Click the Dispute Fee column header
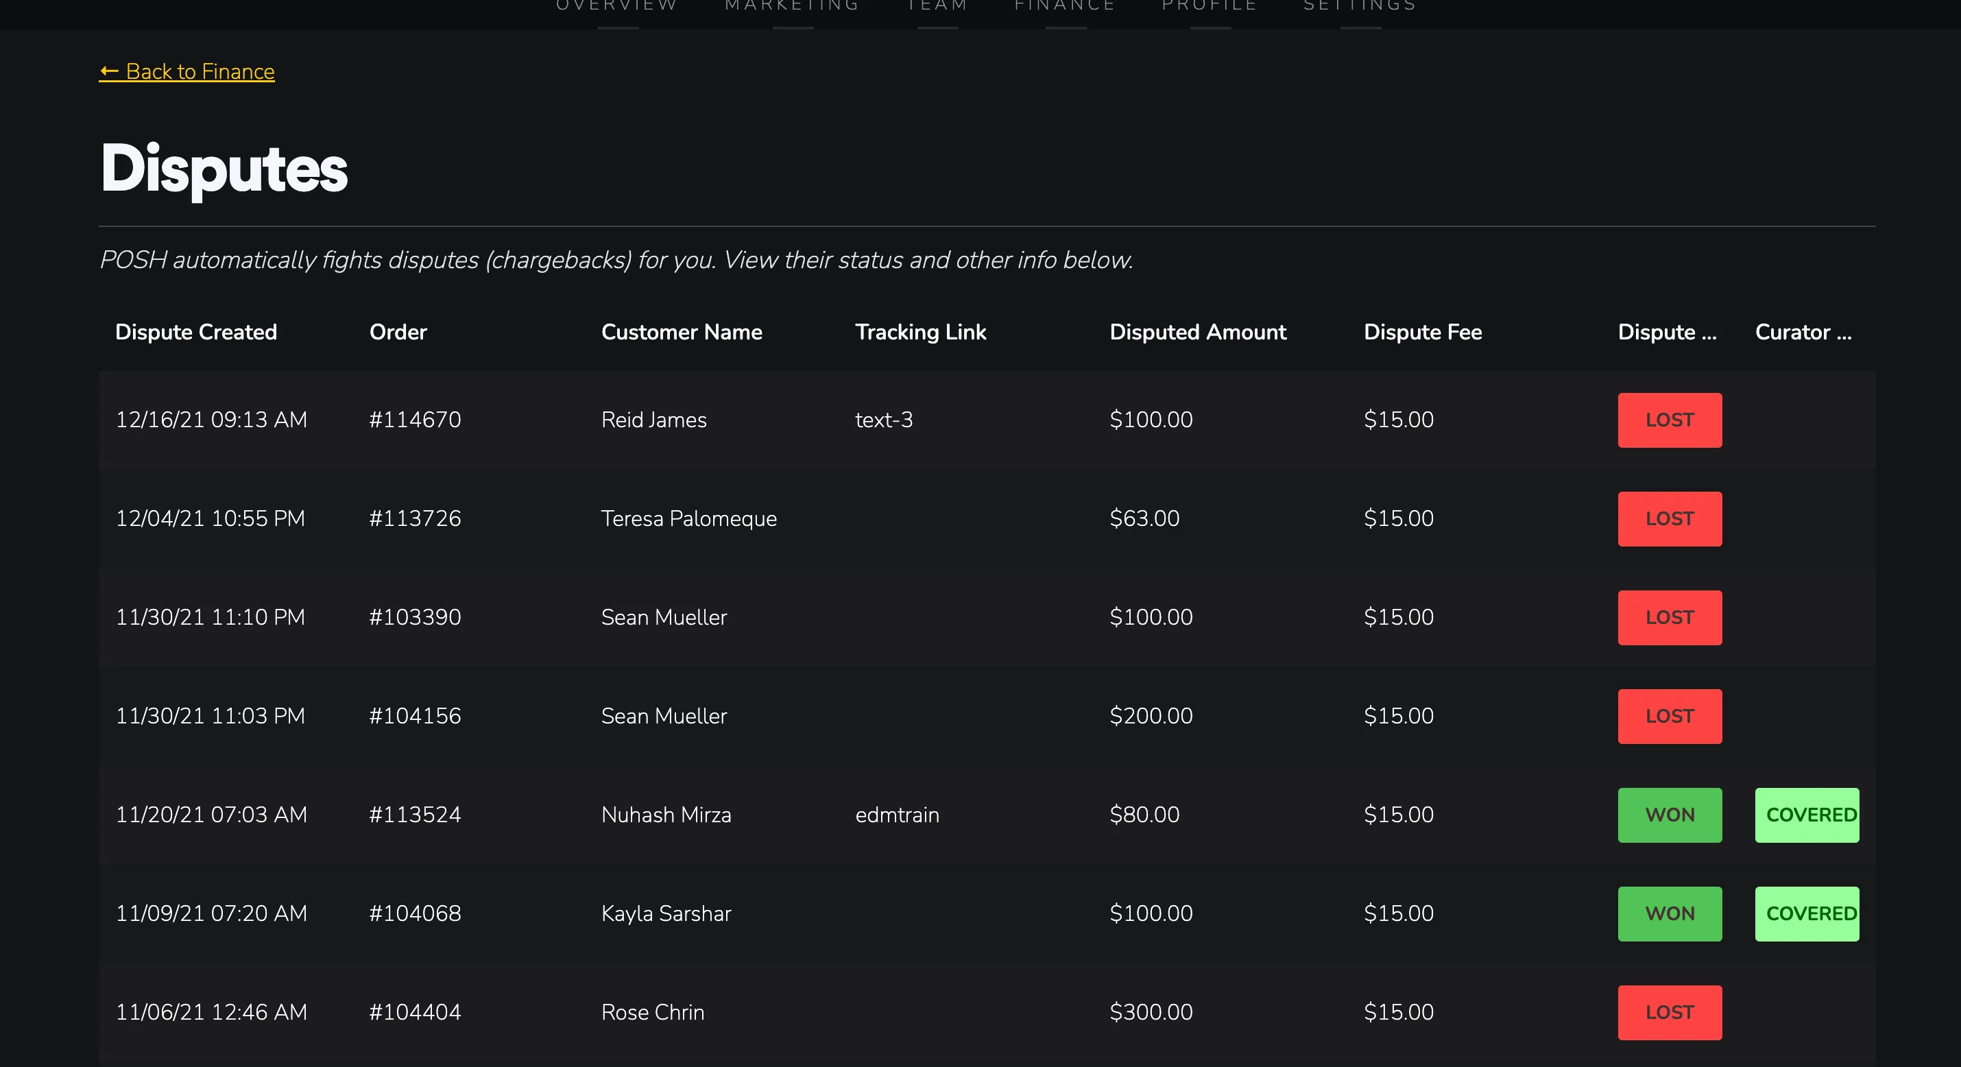This screenshot has width=1961, height=1067. coord(1422,332)
